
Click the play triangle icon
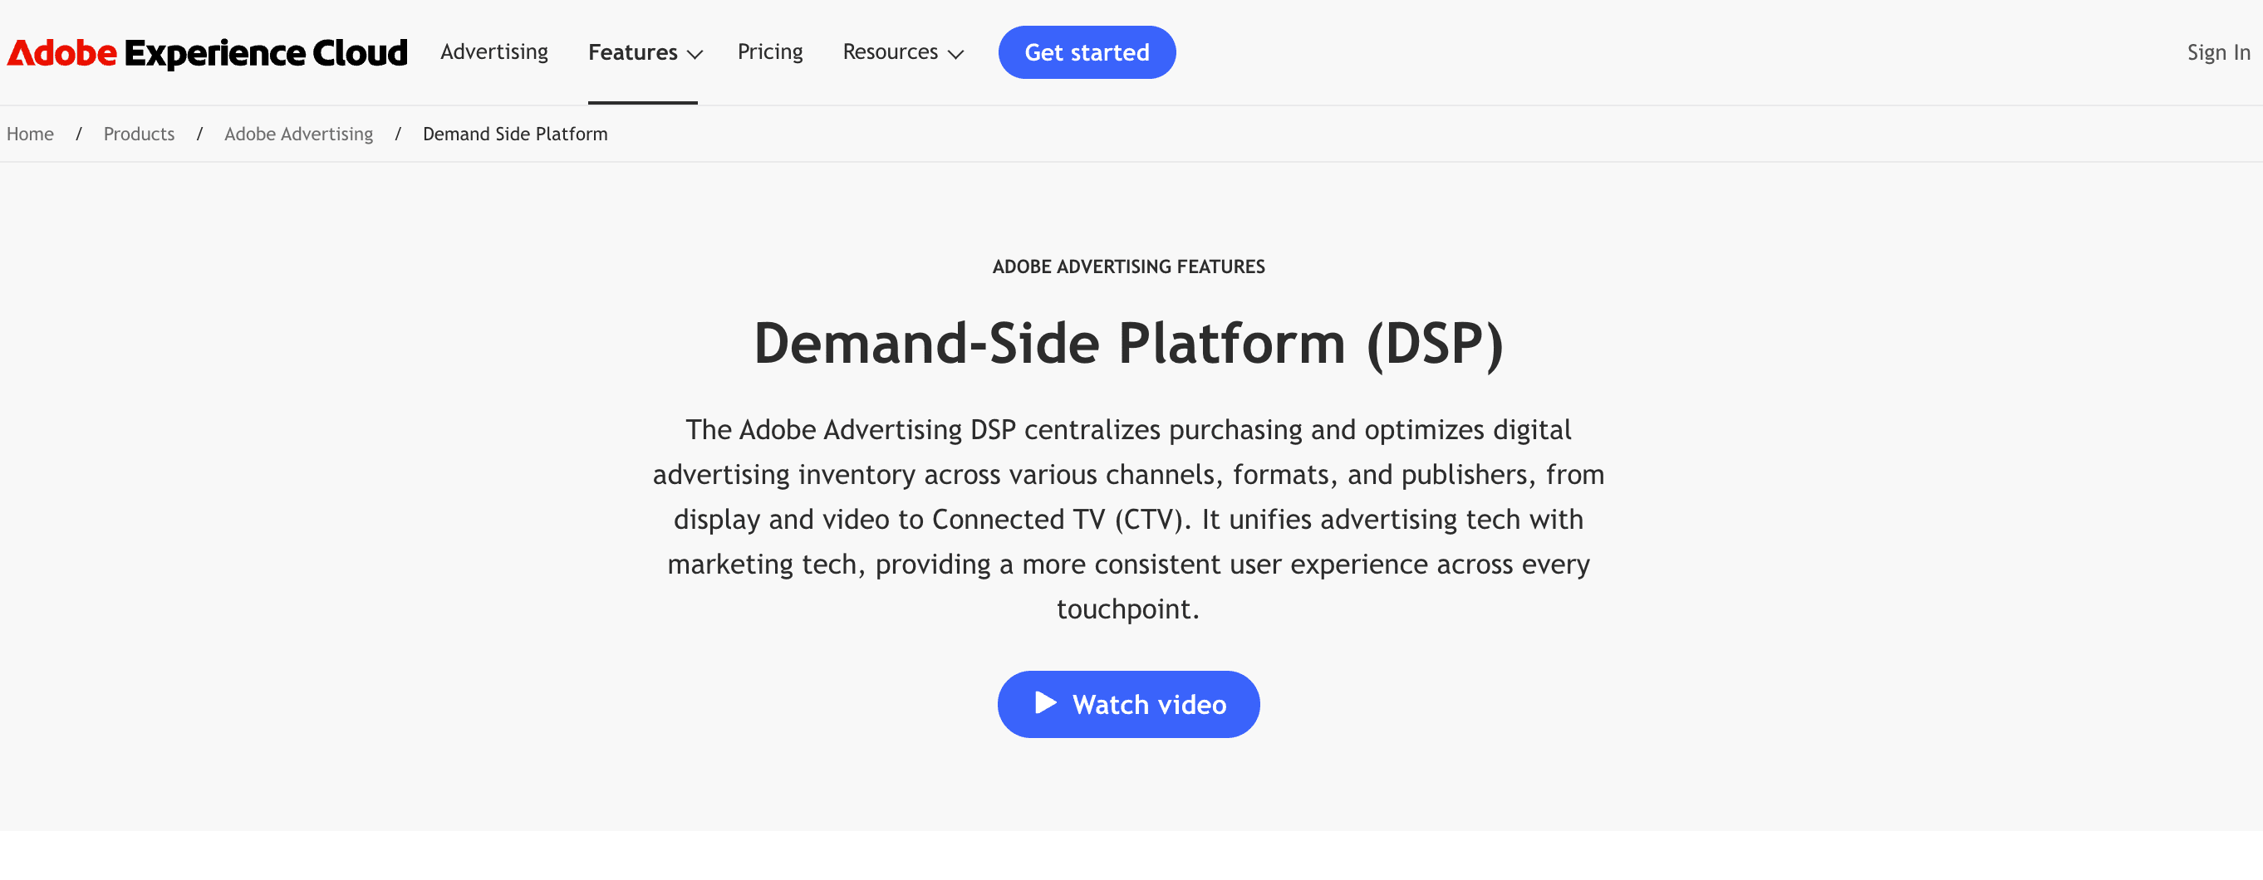1044,702
